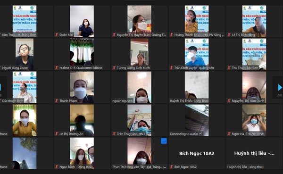Click muted mic icon beside Trần Thùy Linh-HN3
283x174 pixels.
114,134
